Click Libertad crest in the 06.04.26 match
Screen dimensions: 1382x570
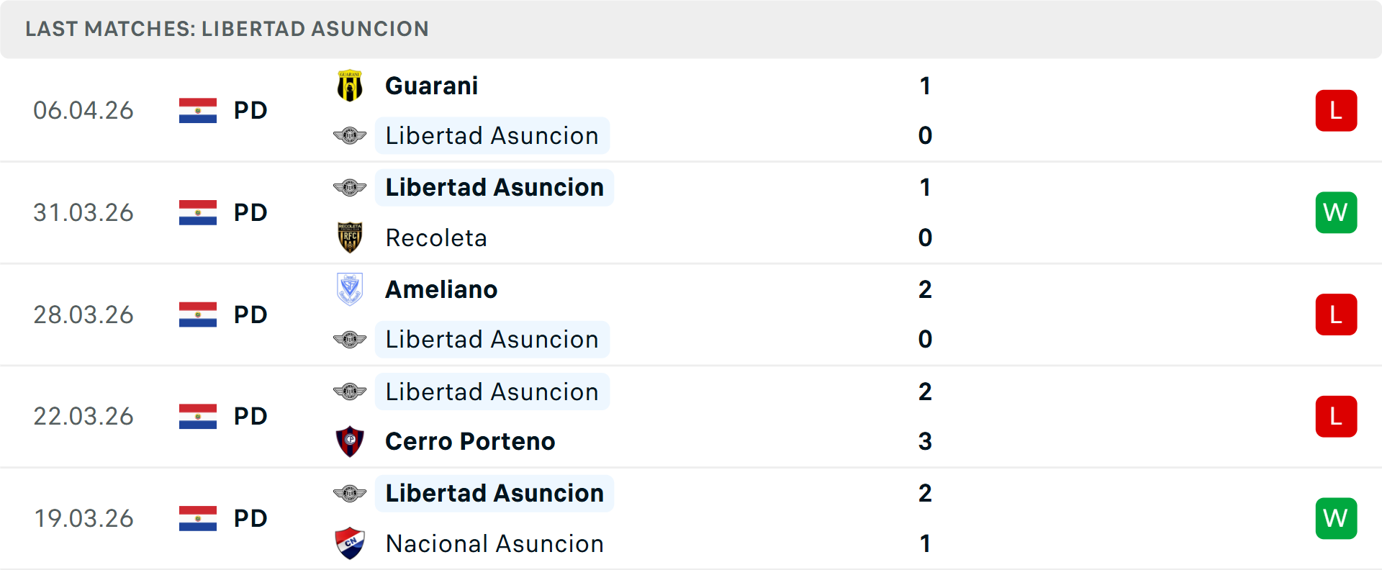[350, 135]
